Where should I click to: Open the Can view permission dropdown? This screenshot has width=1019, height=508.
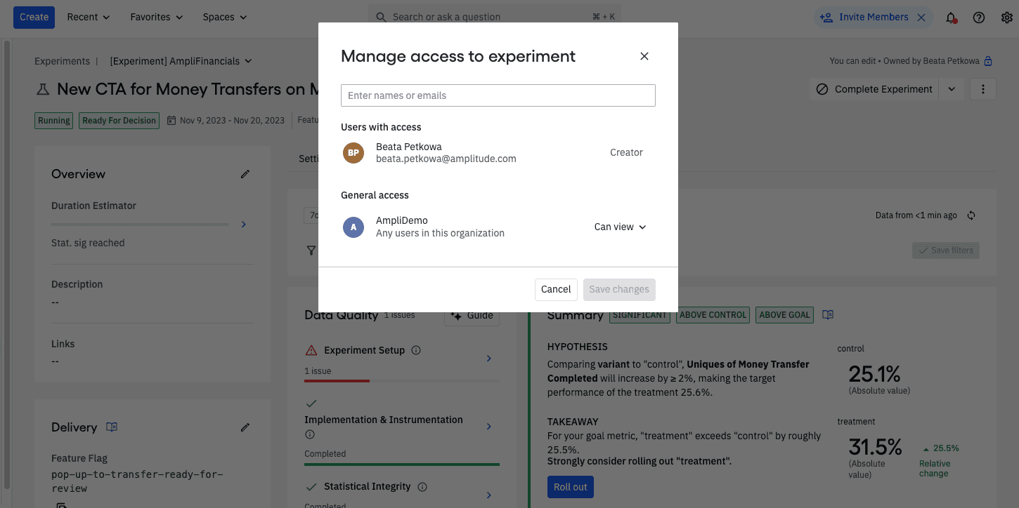coord(620,227)
